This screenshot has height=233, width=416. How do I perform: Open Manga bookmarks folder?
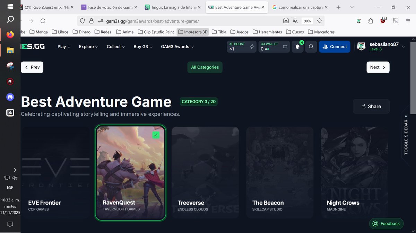[x=38, y=32]
